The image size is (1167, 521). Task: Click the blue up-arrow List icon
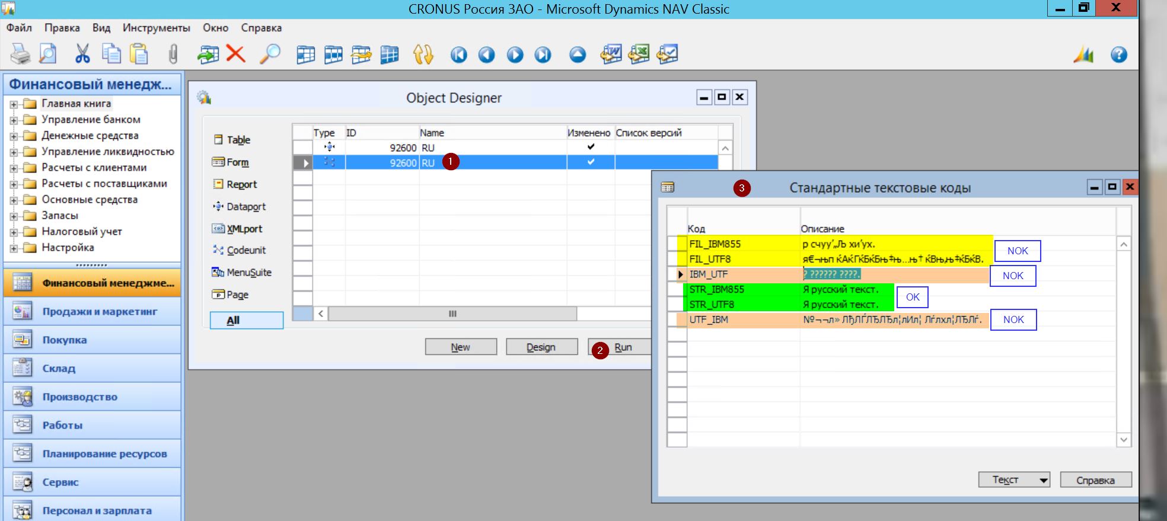[x=578, y=55]
